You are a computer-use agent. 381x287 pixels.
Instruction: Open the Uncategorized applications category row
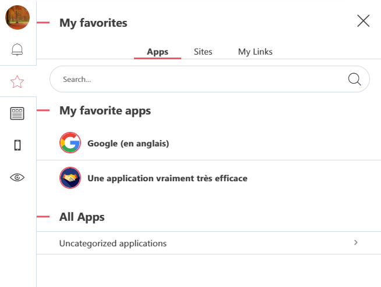click(x=209, y=243)
